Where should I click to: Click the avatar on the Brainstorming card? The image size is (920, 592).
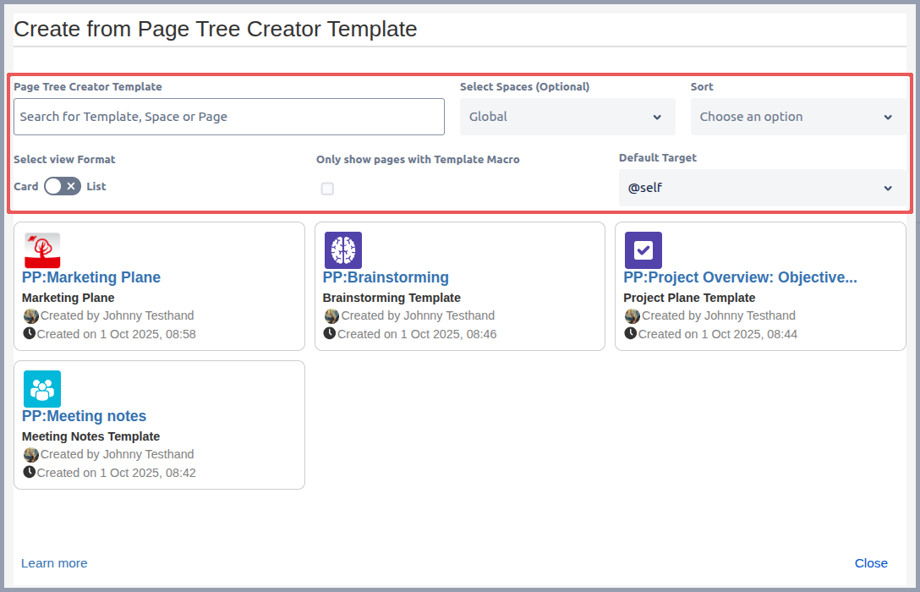tap(331, 315)
